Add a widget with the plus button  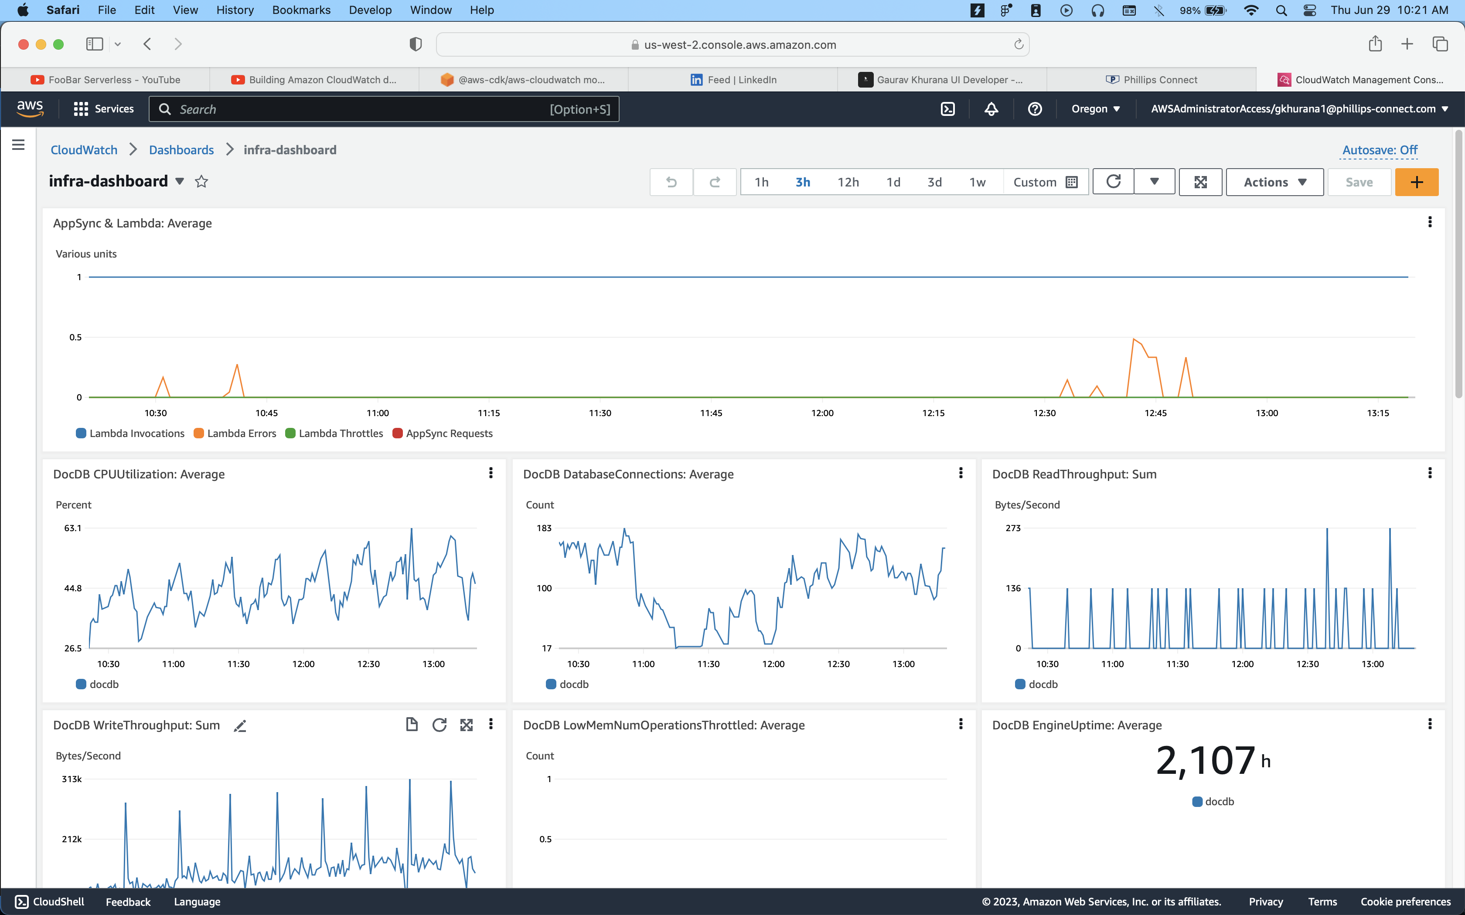[x=1417, y=182]
